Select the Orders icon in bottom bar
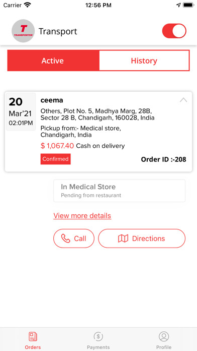 click(33, 336)
